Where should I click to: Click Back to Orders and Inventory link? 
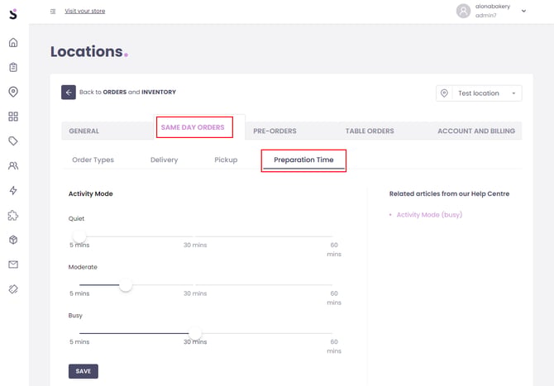(127, 93)
